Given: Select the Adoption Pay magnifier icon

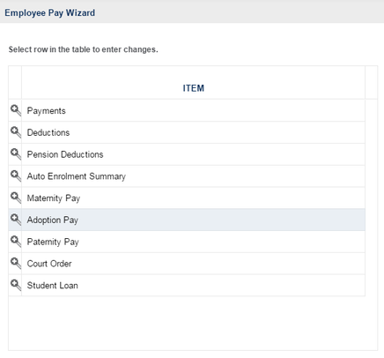Looking at the screenshot, I should coord(16,220).
